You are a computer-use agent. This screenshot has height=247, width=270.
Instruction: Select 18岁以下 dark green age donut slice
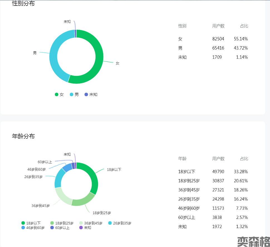click(x=92, y=175)
